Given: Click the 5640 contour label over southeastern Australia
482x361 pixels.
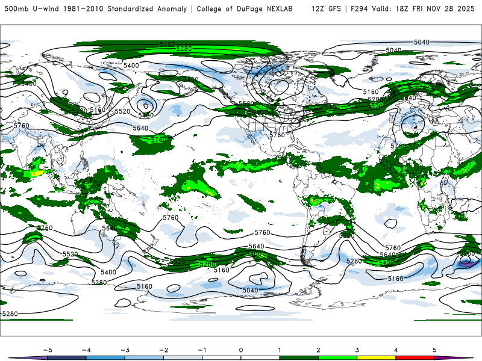Looking at the screenshot, I should 110,228.
